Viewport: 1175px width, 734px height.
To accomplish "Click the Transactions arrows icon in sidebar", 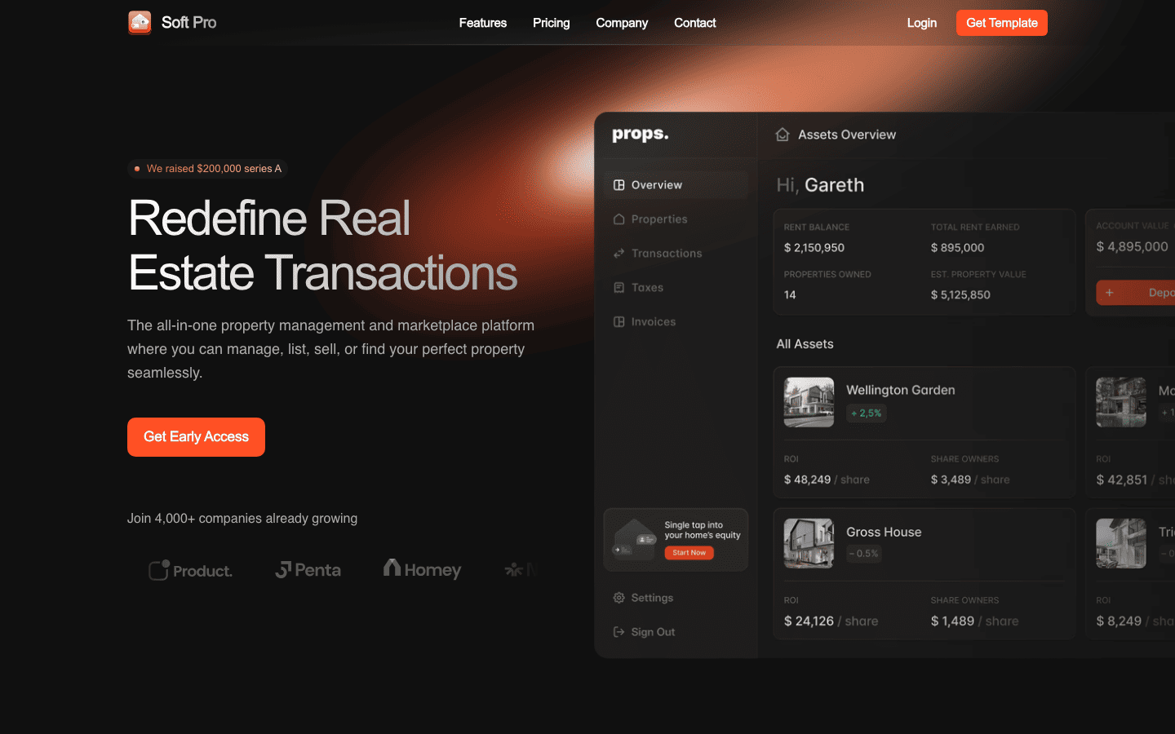I will (x=619, y=254).
